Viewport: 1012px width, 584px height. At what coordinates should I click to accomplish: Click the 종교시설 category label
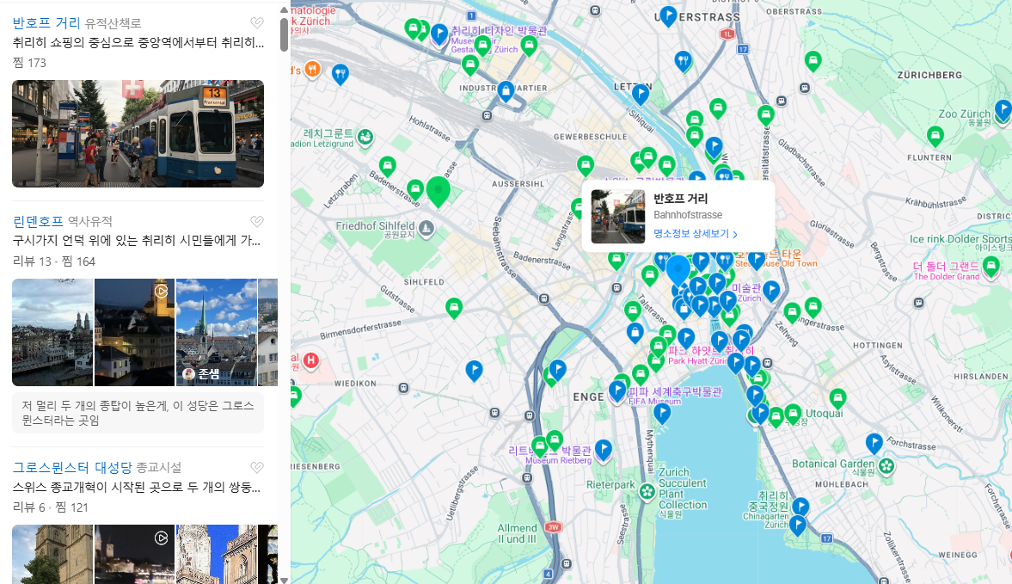159,467
